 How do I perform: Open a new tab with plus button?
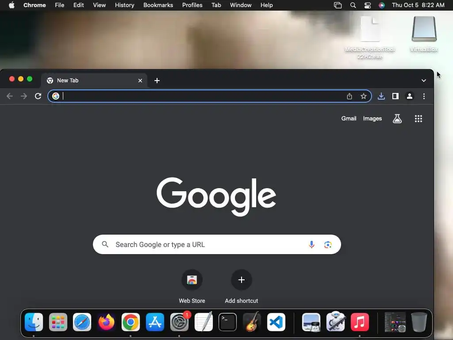157,81
